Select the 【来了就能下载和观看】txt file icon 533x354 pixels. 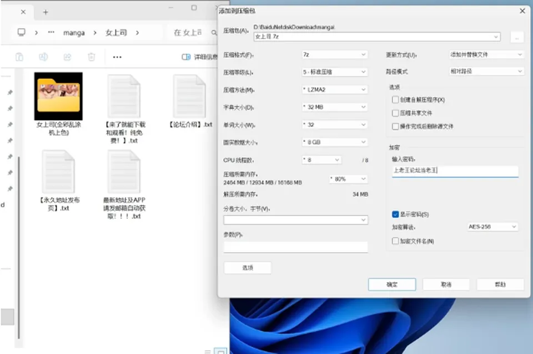124,96
